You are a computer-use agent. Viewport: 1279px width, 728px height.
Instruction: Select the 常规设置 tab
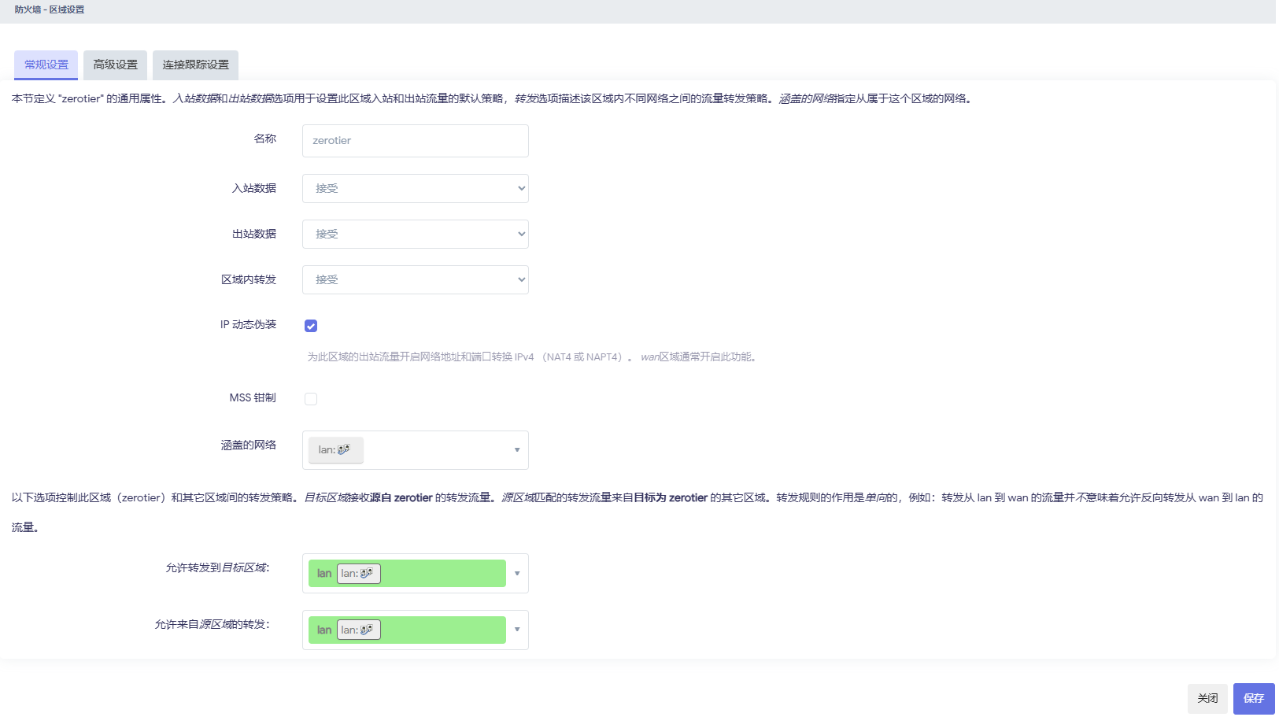tap(45, 65)
